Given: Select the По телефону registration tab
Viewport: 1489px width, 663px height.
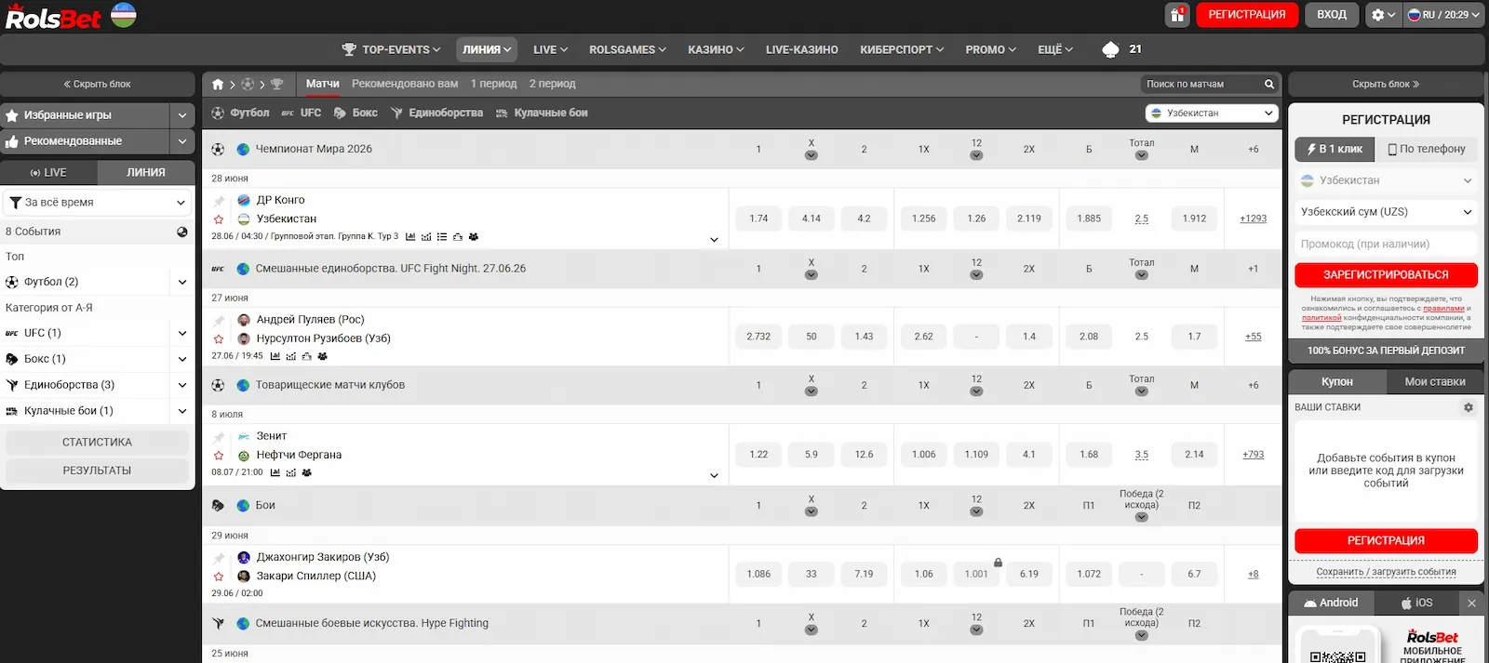Looking at the screenshot, I should [x=1426, y=149].
